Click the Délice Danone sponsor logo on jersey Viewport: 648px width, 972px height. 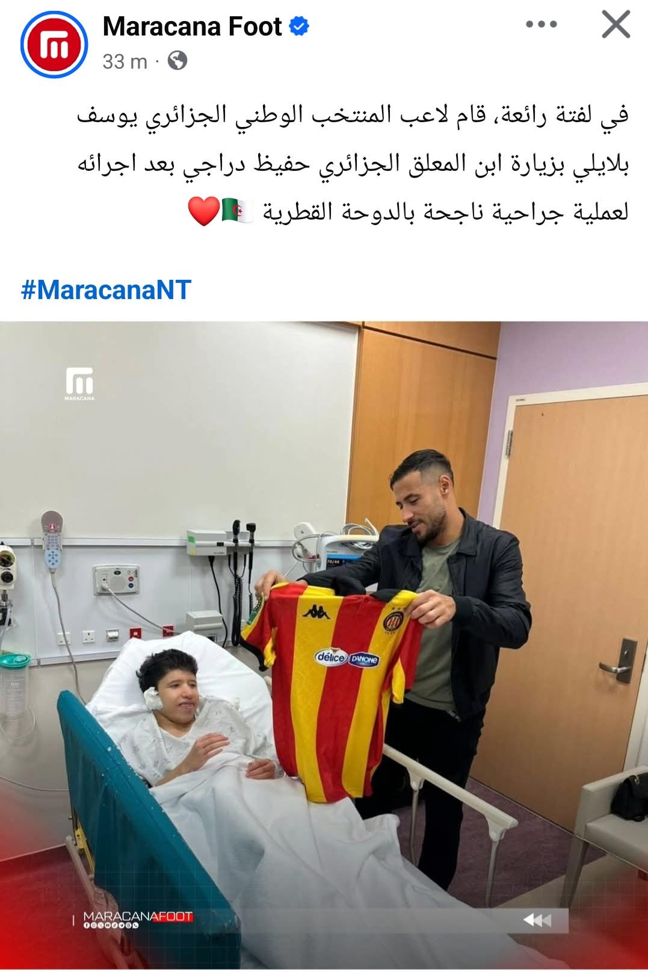(347, 658)
